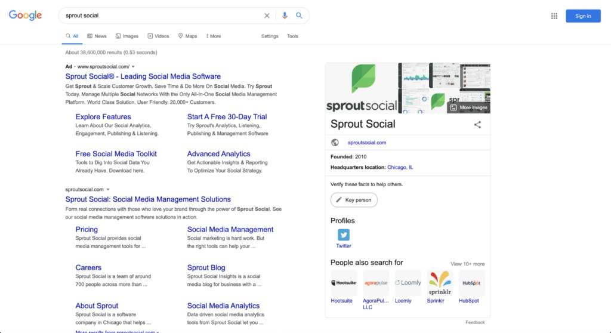Open the Loomly text link
Viewport: 611px width, 333px height.
pos(403,301)
